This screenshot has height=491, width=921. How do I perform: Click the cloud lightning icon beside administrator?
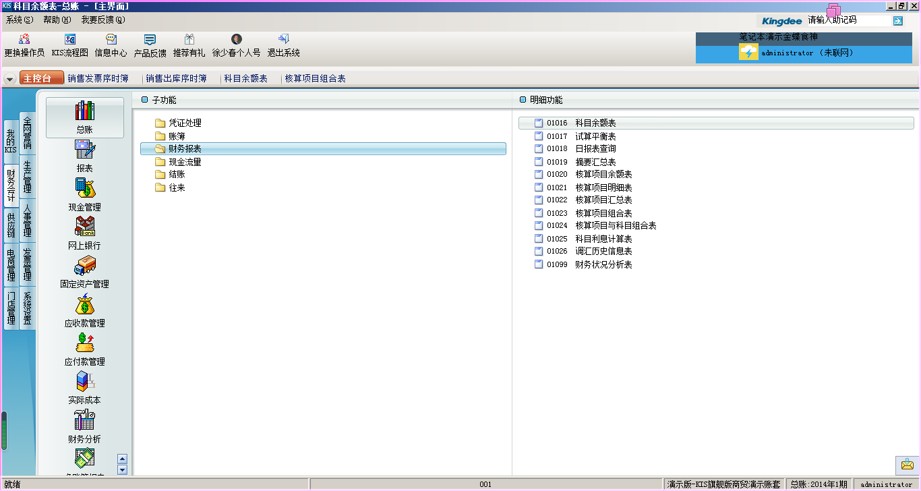(x=748, y=53)
